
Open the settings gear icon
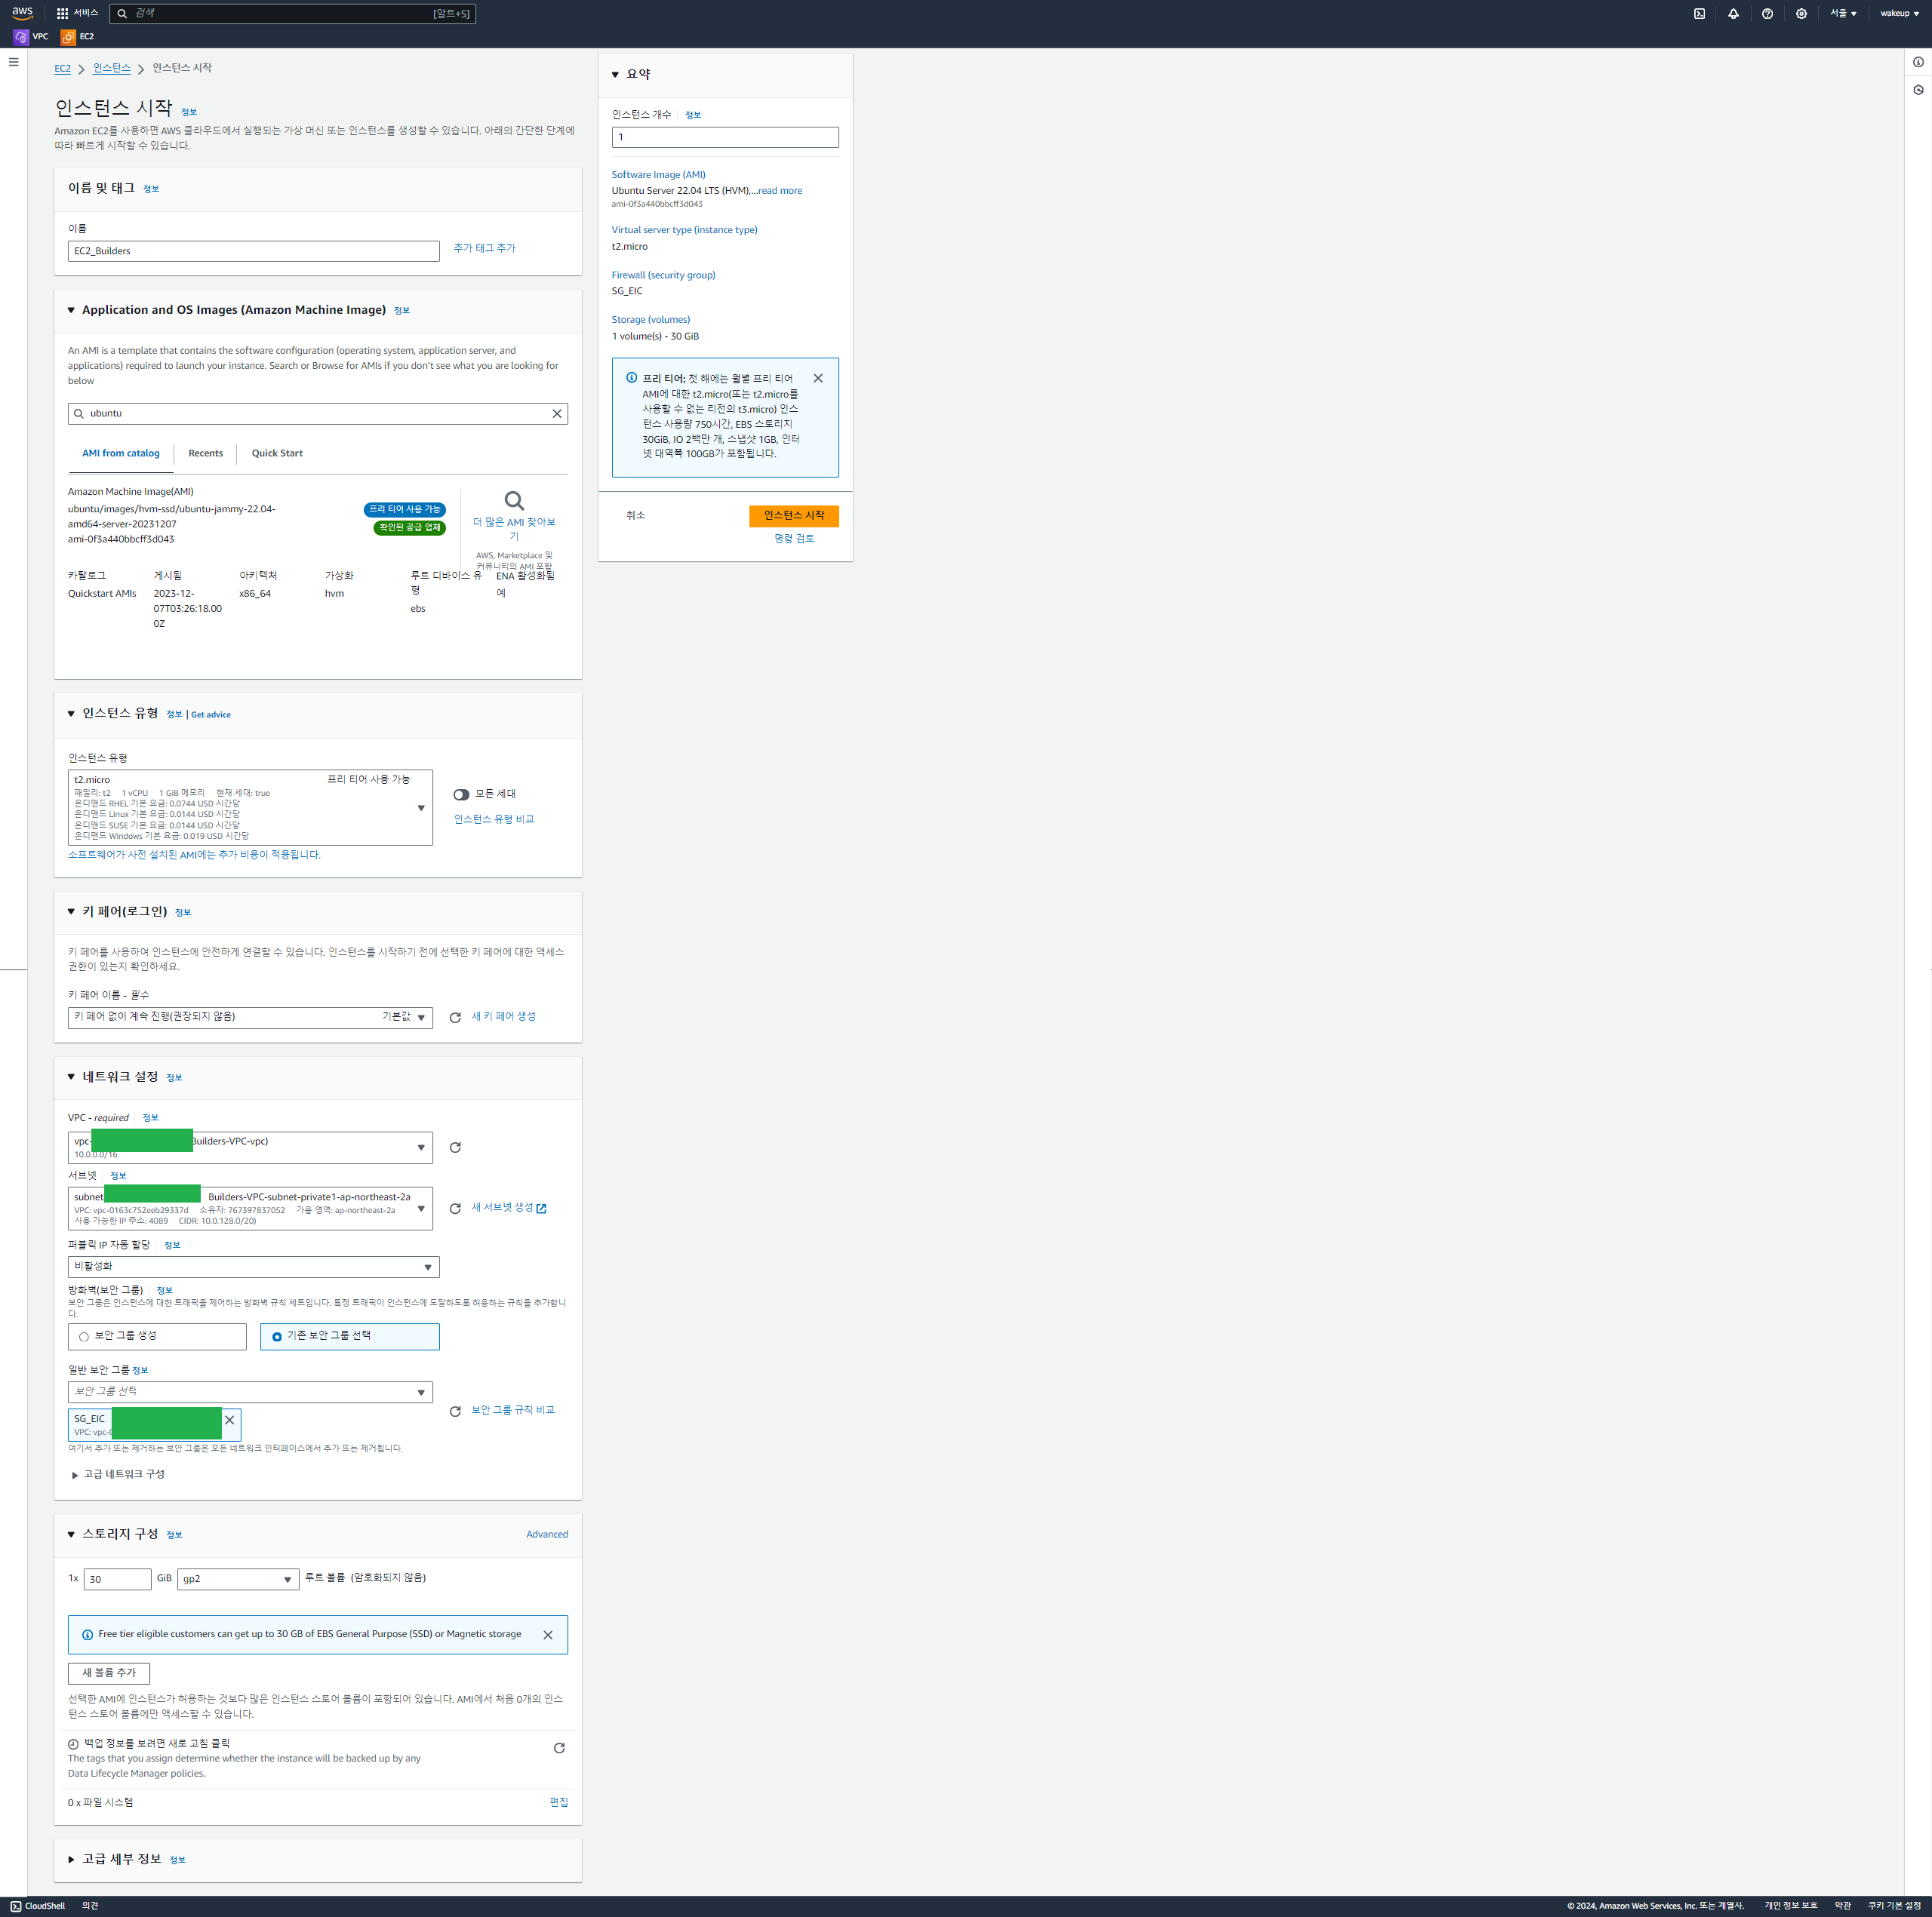pyautogui.click(x=1801, y=14)
